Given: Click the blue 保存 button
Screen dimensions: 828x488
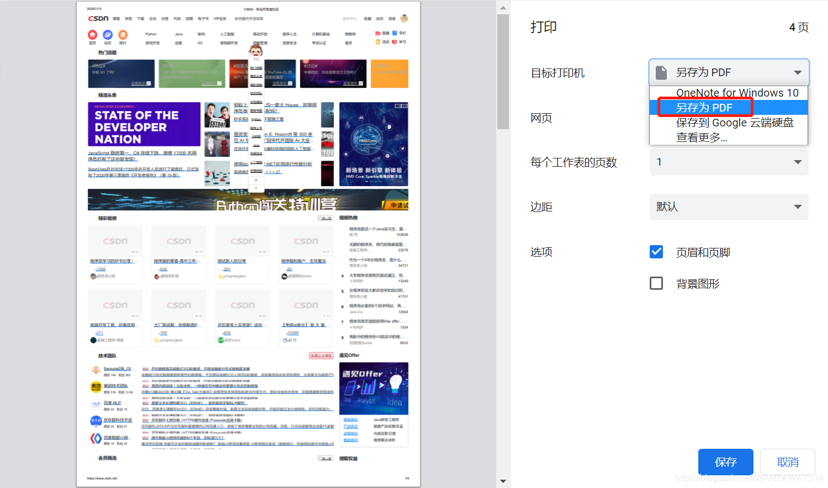Looking at the screenshot, I should (726, 462).
